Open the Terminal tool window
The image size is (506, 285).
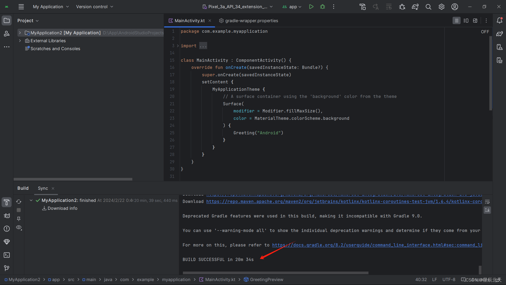[x=7, y=255]
